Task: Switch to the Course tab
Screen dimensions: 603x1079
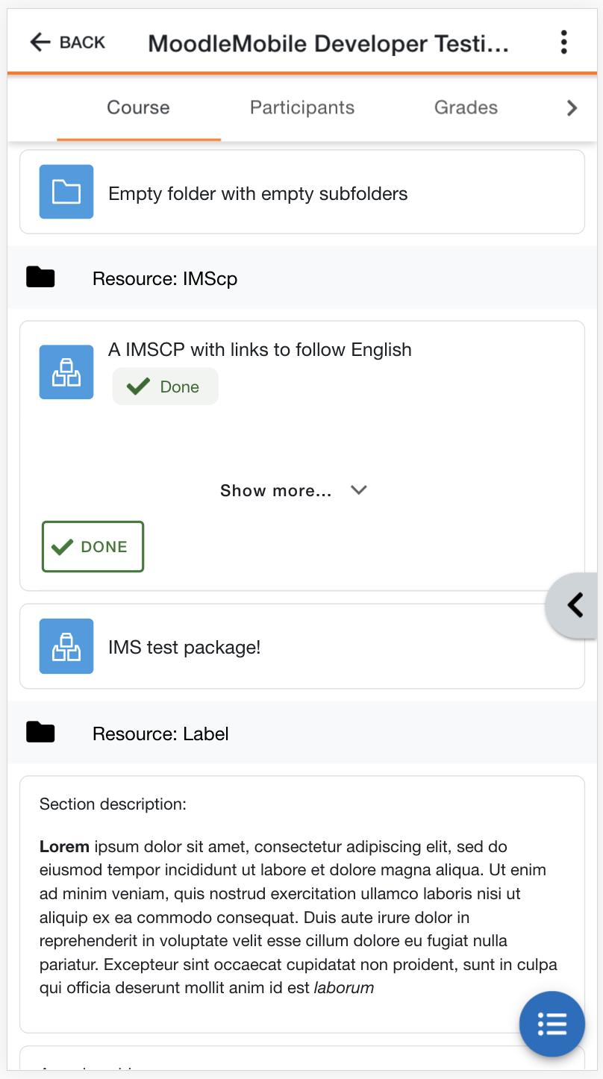Action: pyautogui.click(x=138, y=107)
